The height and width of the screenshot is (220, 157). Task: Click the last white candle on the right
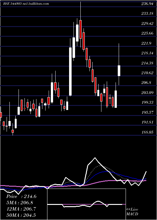119,71
